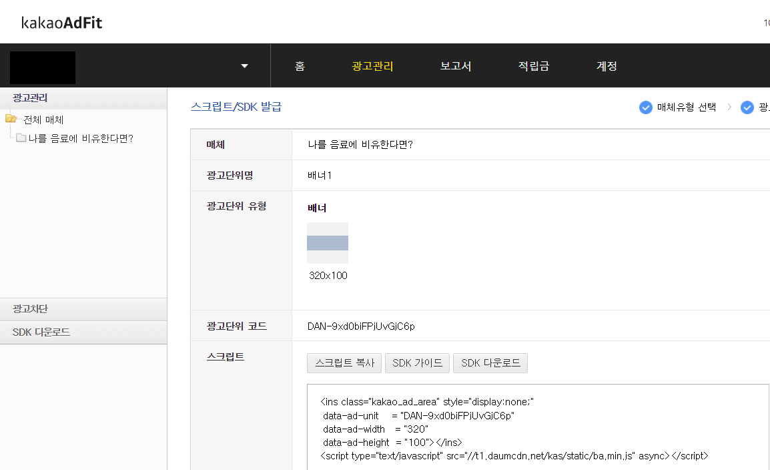
Task: Click the 스크립트 row label
Action: pyautogui.click(x=226, y=357)
